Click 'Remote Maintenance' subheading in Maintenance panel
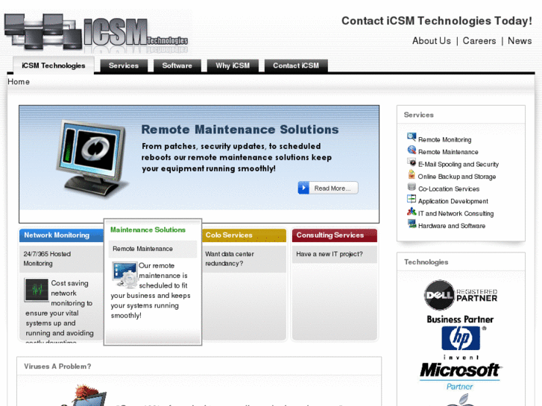Image resolution: width=542 pixels, height=406 pixels. pos(142,249)
